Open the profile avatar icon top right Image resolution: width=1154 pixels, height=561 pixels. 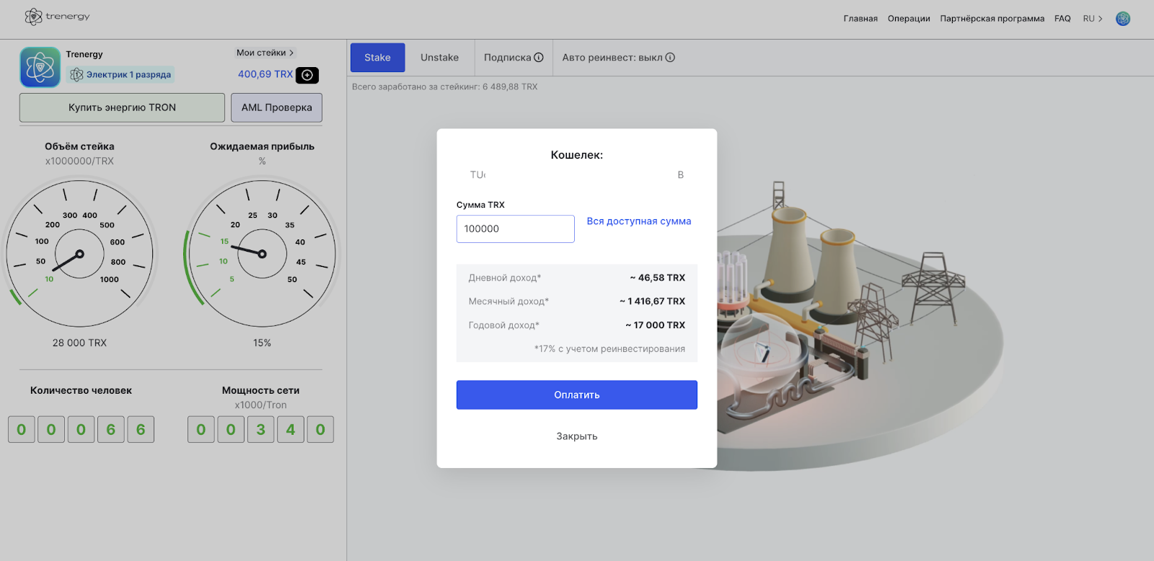pos(1123,19)
